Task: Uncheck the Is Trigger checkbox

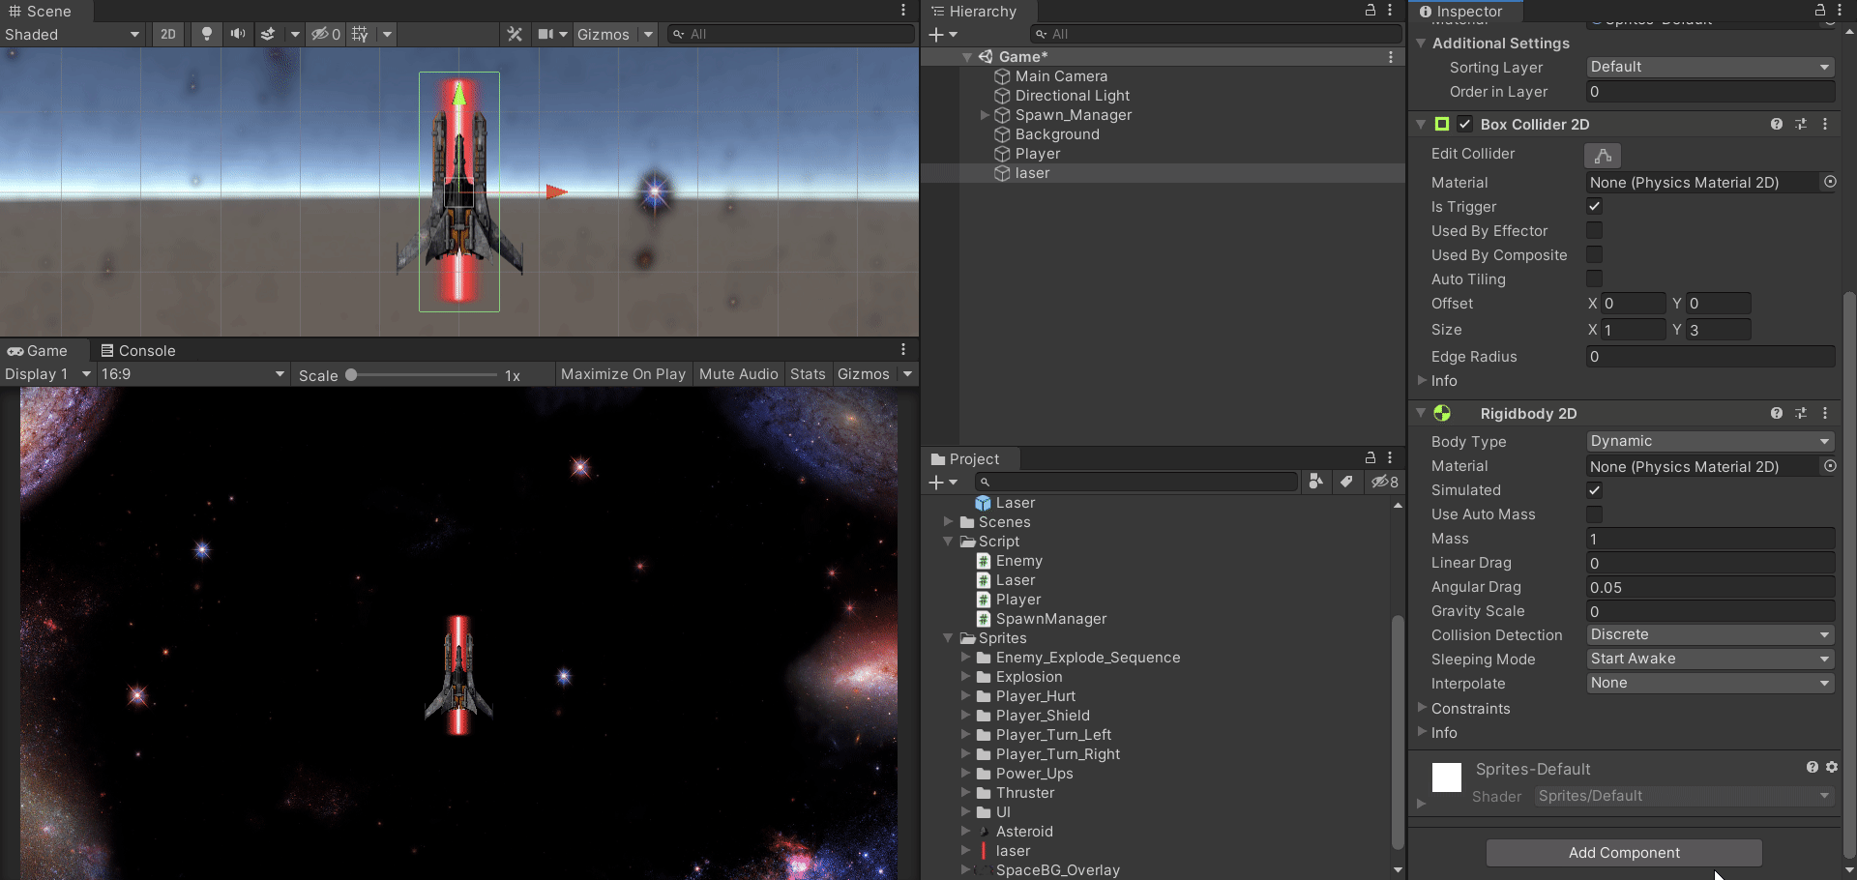Action: [1594, 206]
